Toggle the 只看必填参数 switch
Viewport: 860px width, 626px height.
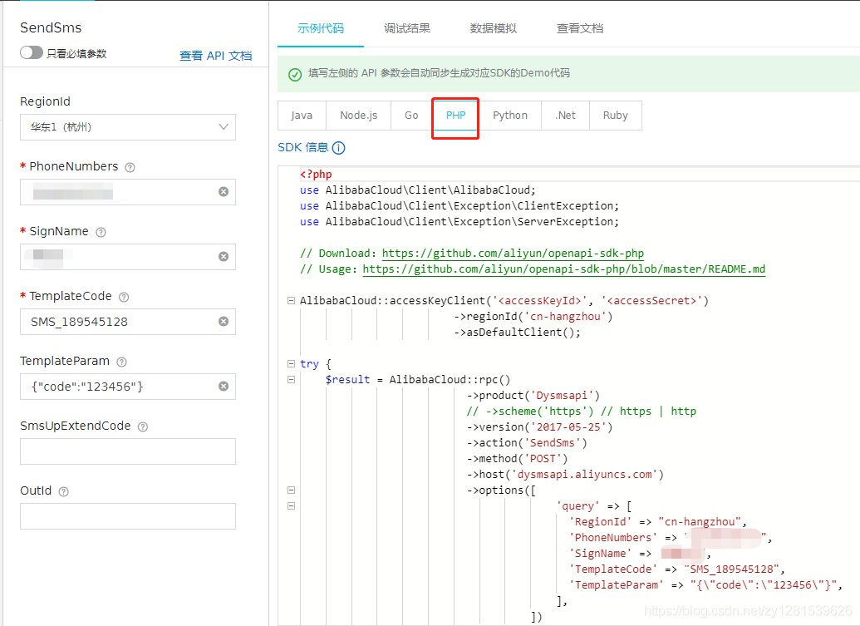pyautogui.click(x=32, y=51)
